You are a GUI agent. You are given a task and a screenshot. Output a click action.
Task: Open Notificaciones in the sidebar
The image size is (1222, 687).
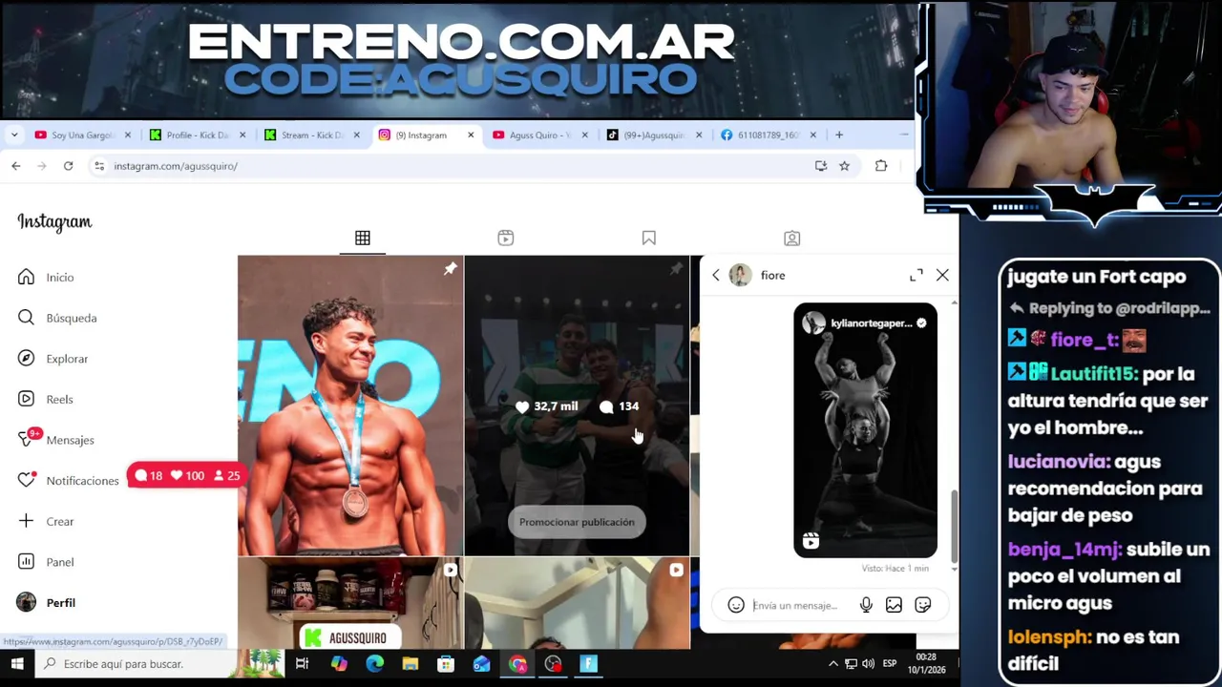(69, 481)
